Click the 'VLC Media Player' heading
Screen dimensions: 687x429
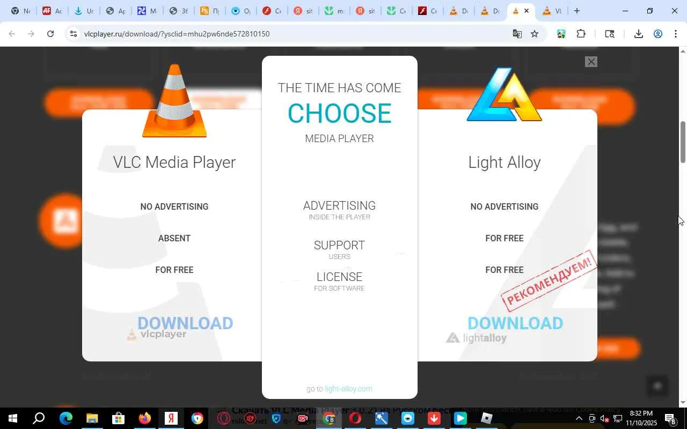click(174, 162)
